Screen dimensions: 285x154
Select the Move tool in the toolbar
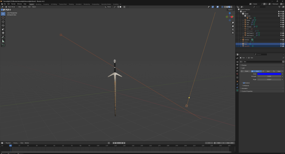3,22
